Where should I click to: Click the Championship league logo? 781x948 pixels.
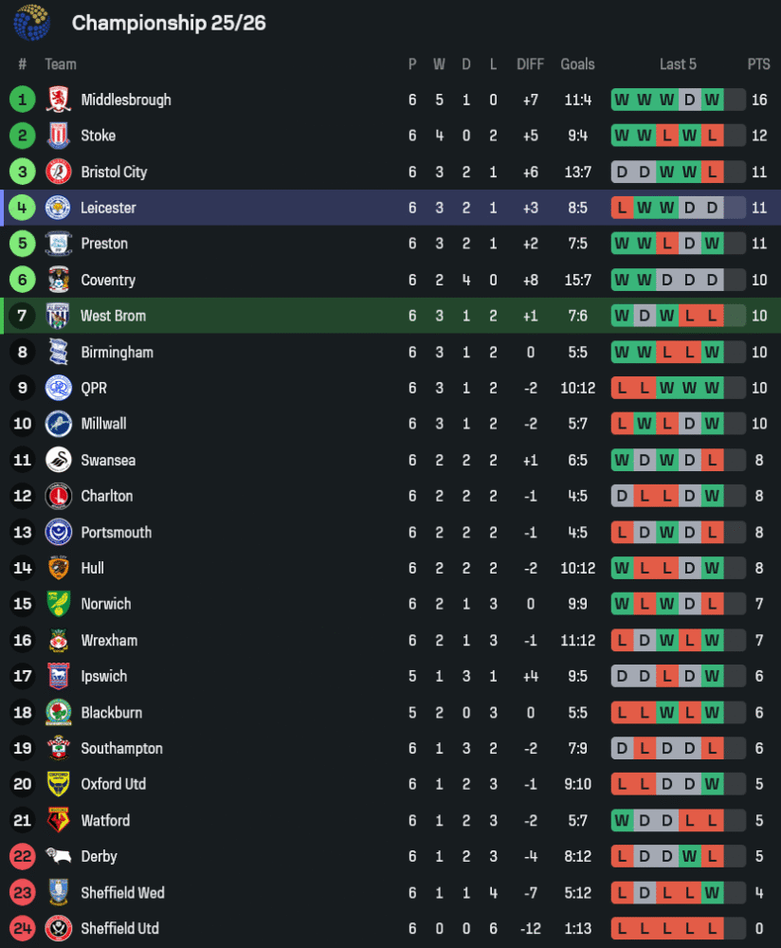(x=31, y=23)
